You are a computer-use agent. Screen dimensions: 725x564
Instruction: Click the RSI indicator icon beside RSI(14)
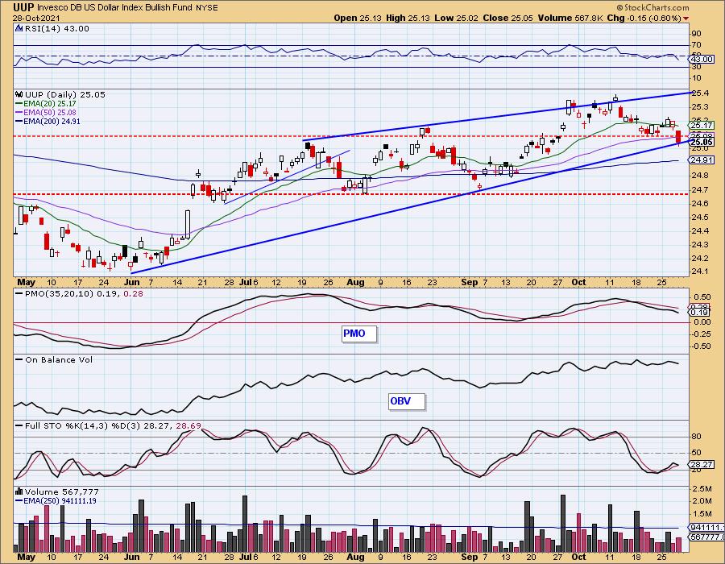[19, 29]
